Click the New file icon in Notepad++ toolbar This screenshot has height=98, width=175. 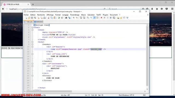[26, 18]
